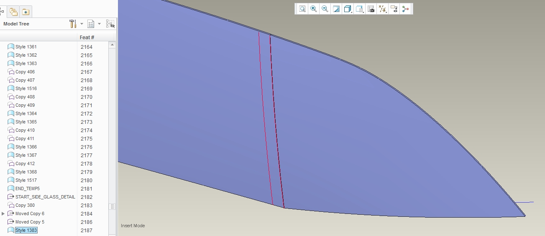The height and width of the screenshot is (236, 545).
Task: Click the Style 1383 surface icon
Action: (11, 230)
